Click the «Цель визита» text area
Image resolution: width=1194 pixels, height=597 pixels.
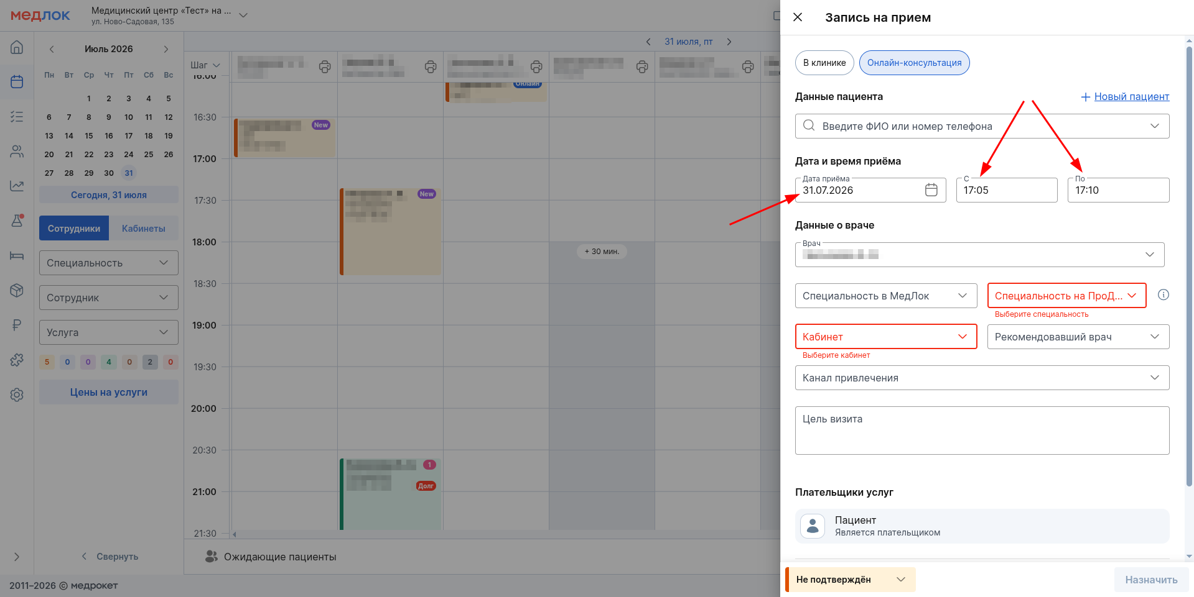coord(982,431)
